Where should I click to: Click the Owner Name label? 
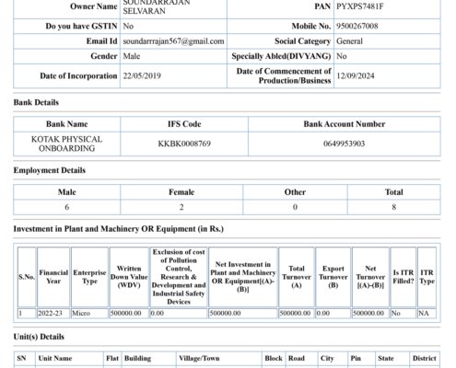click(94, 6)
